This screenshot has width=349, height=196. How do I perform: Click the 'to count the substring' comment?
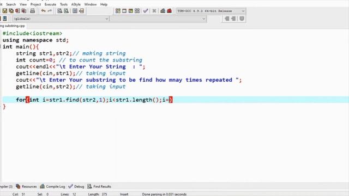point(100,60)
